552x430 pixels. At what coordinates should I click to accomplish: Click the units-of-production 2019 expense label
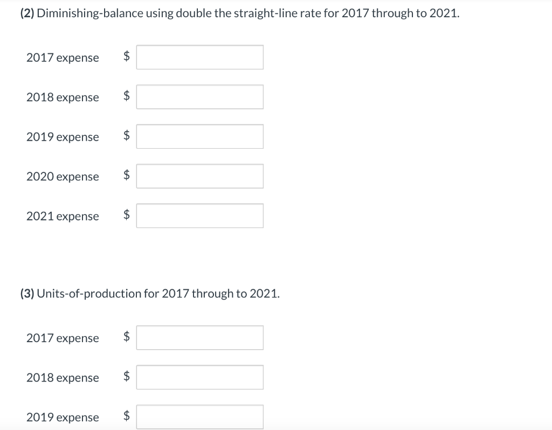[x=63, y=417]
